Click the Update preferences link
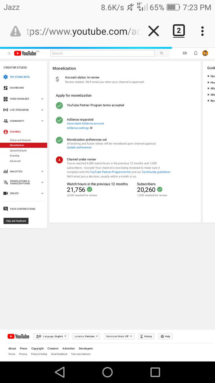215x383 pixels. pos(79,147)
